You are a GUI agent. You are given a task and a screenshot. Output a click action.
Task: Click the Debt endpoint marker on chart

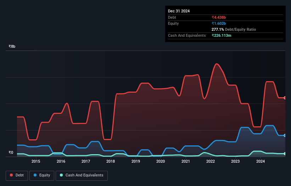(285, 98)
